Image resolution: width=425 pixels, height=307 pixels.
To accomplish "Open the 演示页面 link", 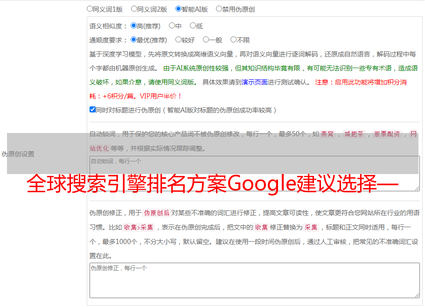I will point(255,82).
